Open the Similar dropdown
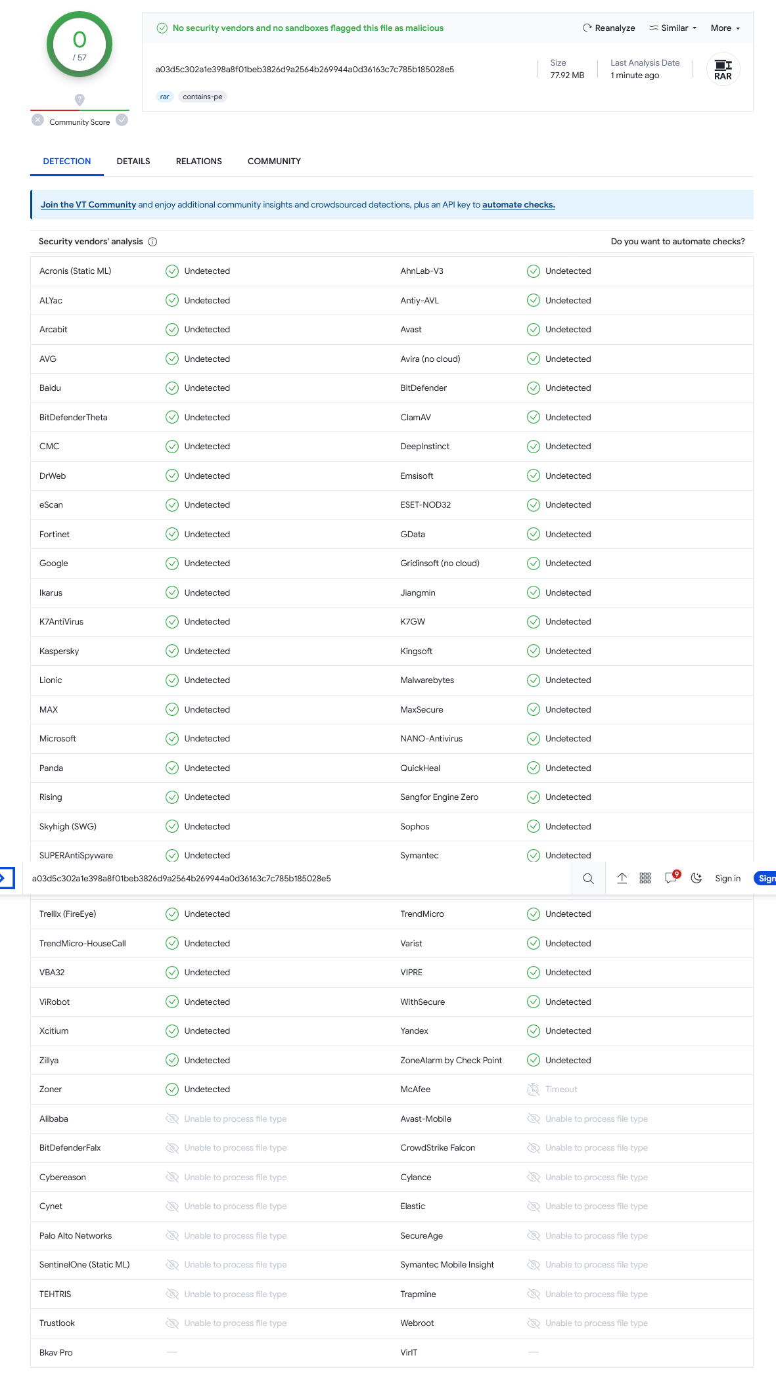Image resolution: width=776 pixels, height=1389 pixels. point(673,28)
